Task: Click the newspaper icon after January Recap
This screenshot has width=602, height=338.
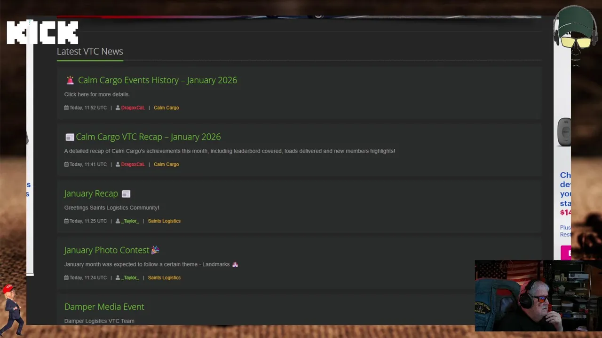Action: 126,194
